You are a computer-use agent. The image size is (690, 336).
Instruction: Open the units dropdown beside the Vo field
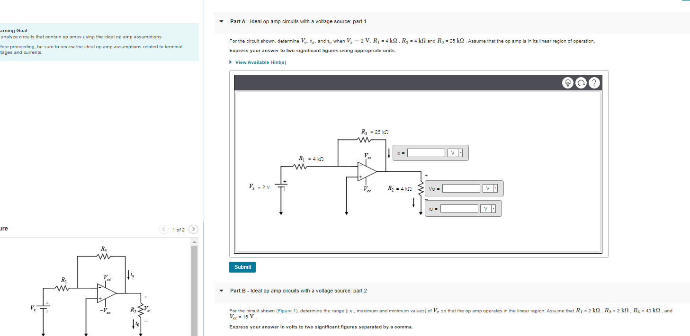point(495,188)
